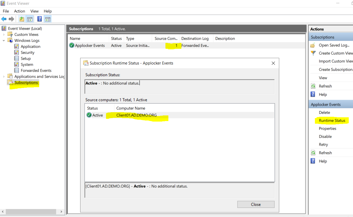This screenshot has height=217, width=353.
Task: Click Retry under Applocker Events actions
Action: click(323, 144)
